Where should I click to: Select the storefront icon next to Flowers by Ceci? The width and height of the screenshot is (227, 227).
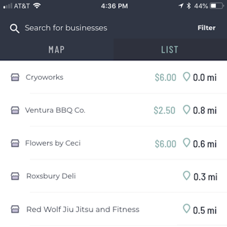click(15, 143)
